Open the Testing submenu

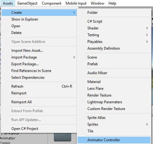point(114,35)
